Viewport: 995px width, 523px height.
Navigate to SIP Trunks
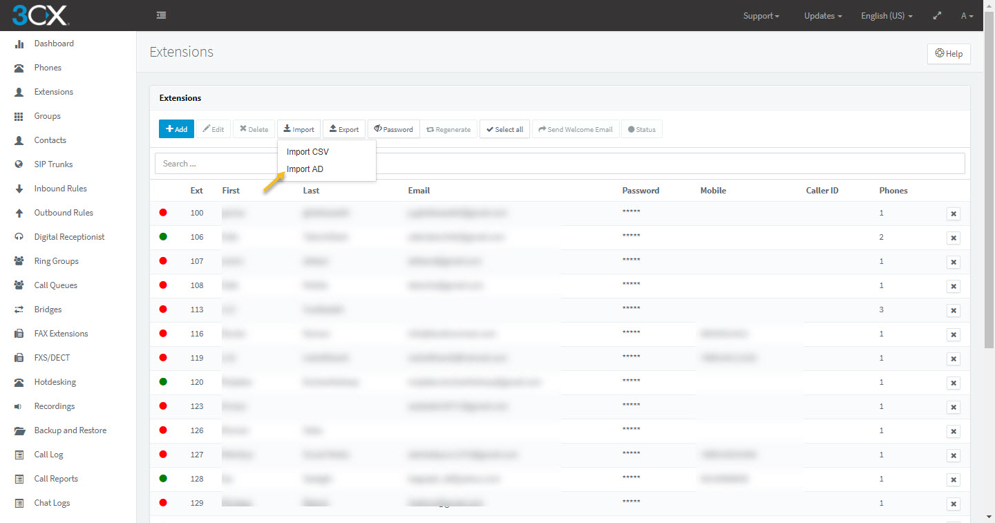tap(53, 164)
